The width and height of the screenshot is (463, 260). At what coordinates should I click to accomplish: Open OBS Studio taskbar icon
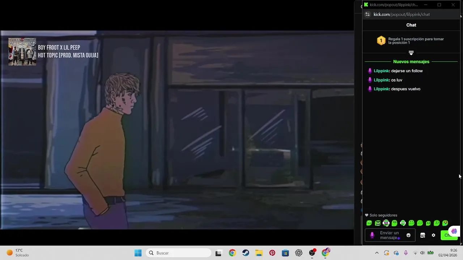point(312,253)
